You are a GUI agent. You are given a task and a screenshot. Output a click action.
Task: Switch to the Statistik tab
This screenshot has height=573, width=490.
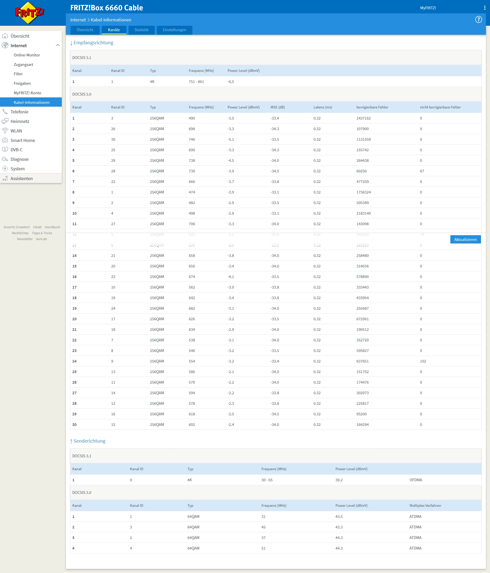141,30
